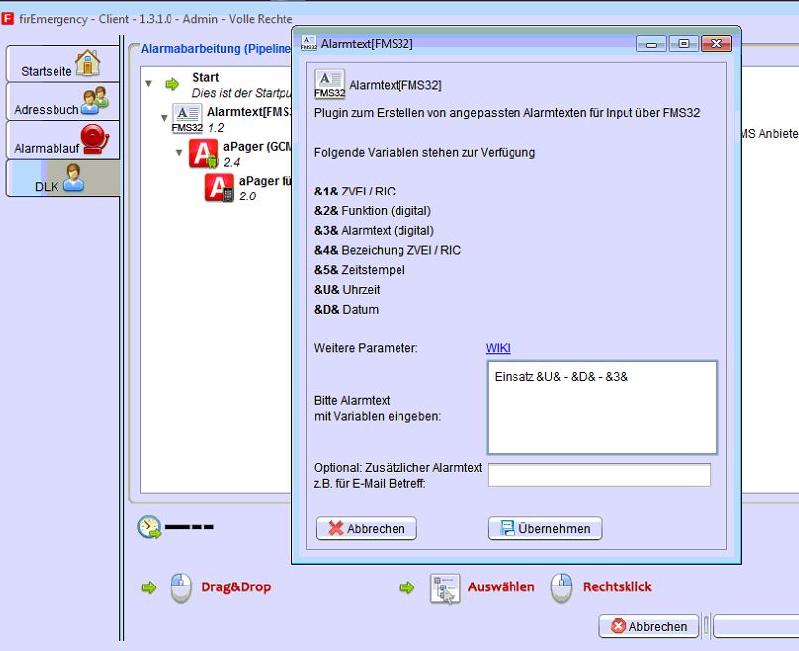
Task: Click the bottom Abbrechen button in main window
Action: 647,627
